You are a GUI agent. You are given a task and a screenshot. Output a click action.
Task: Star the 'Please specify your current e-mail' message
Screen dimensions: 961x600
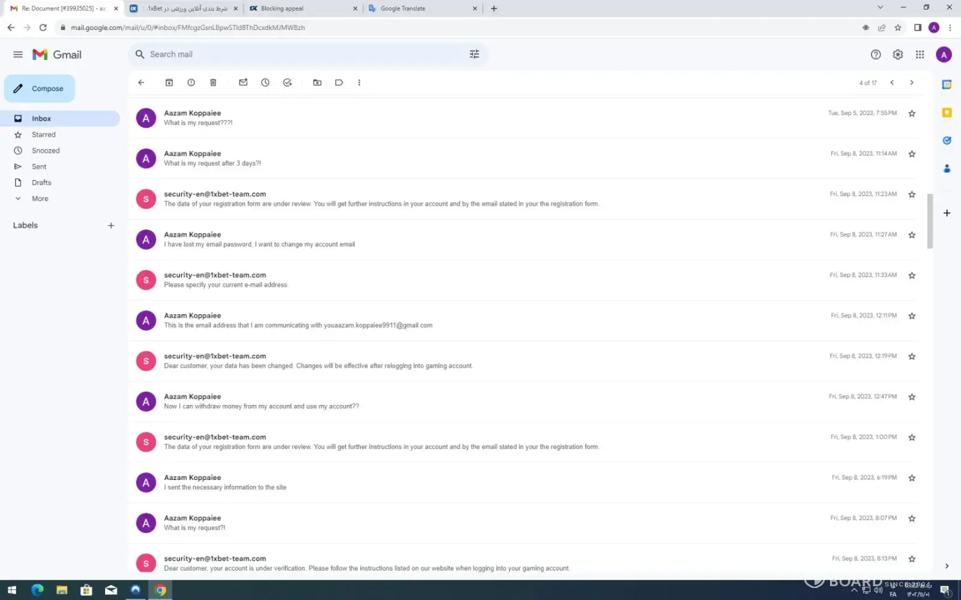(912, 275)
